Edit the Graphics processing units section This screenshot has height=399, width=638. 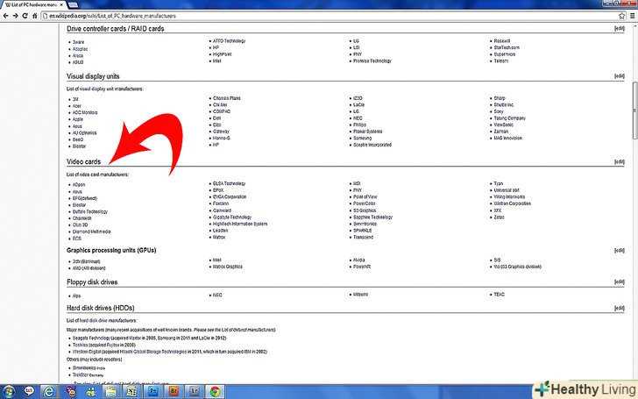[619, 251]
